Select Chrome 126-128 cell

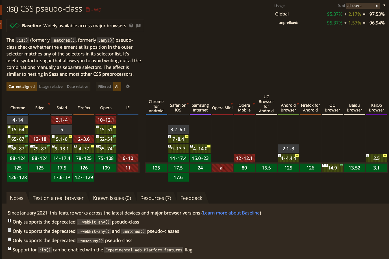point(18,177)
